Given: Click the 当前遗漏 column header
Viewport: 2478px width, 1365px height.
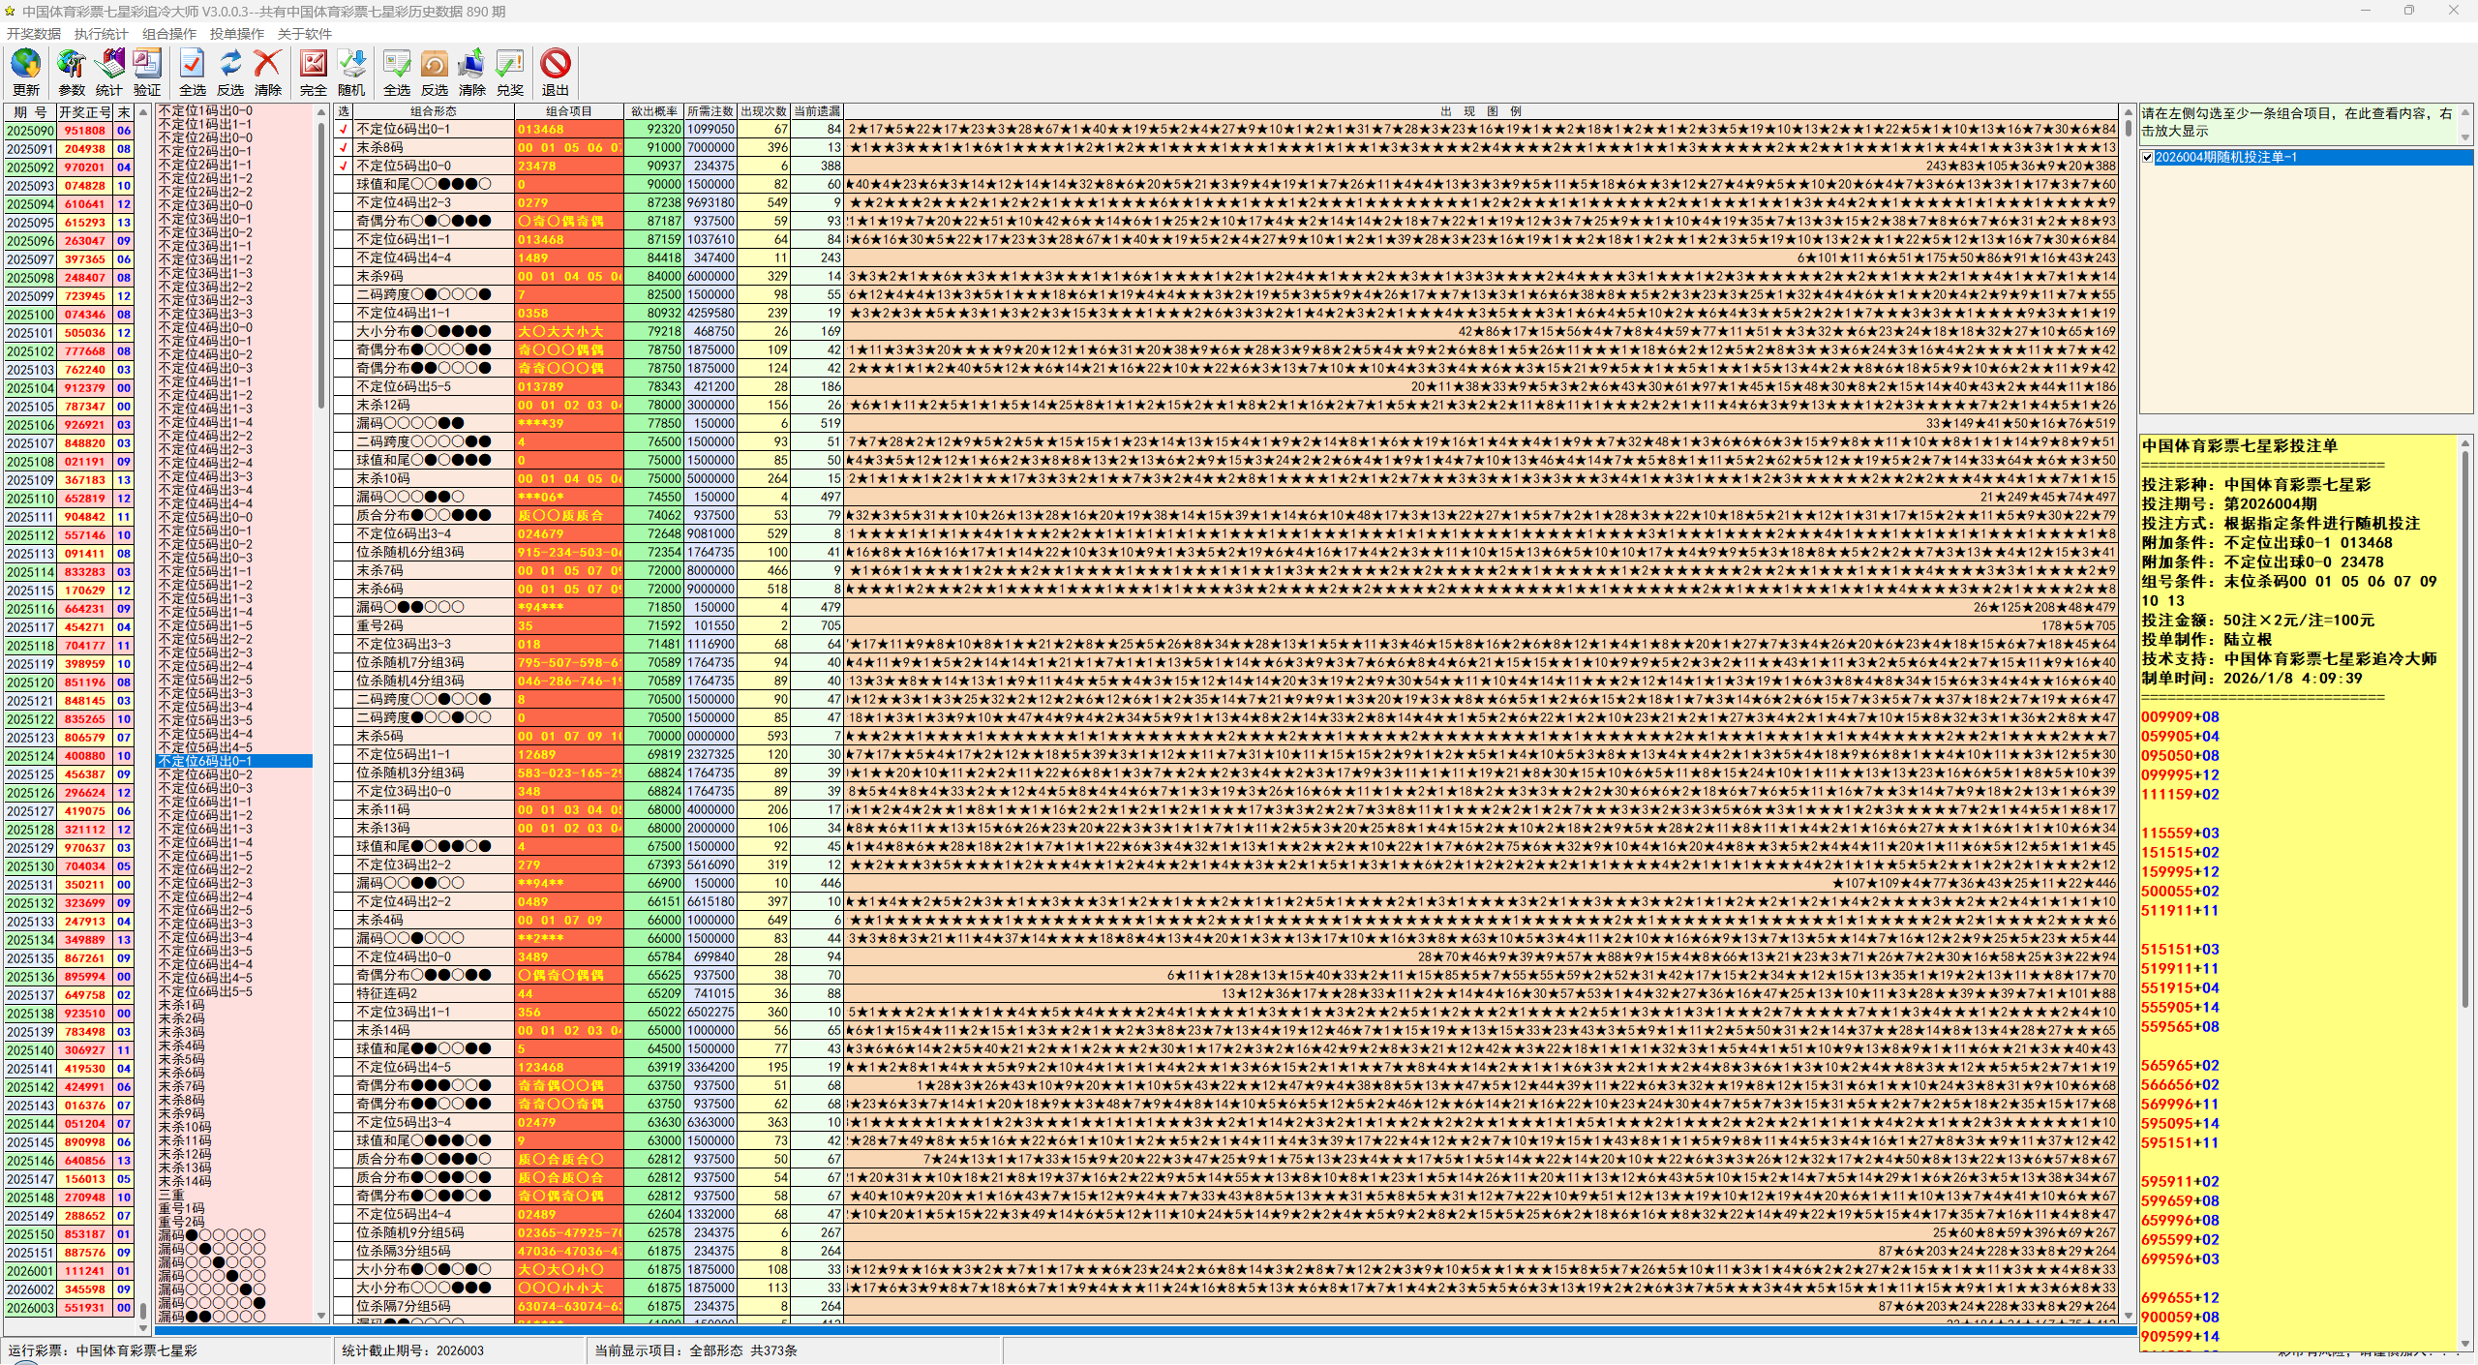Looking at the screenshot, I should (x=817, y=111).
